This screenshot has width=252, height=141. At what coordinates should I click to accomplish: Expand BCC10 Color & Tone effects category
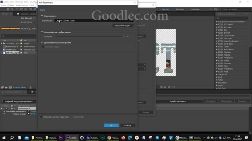click(217, 36)
